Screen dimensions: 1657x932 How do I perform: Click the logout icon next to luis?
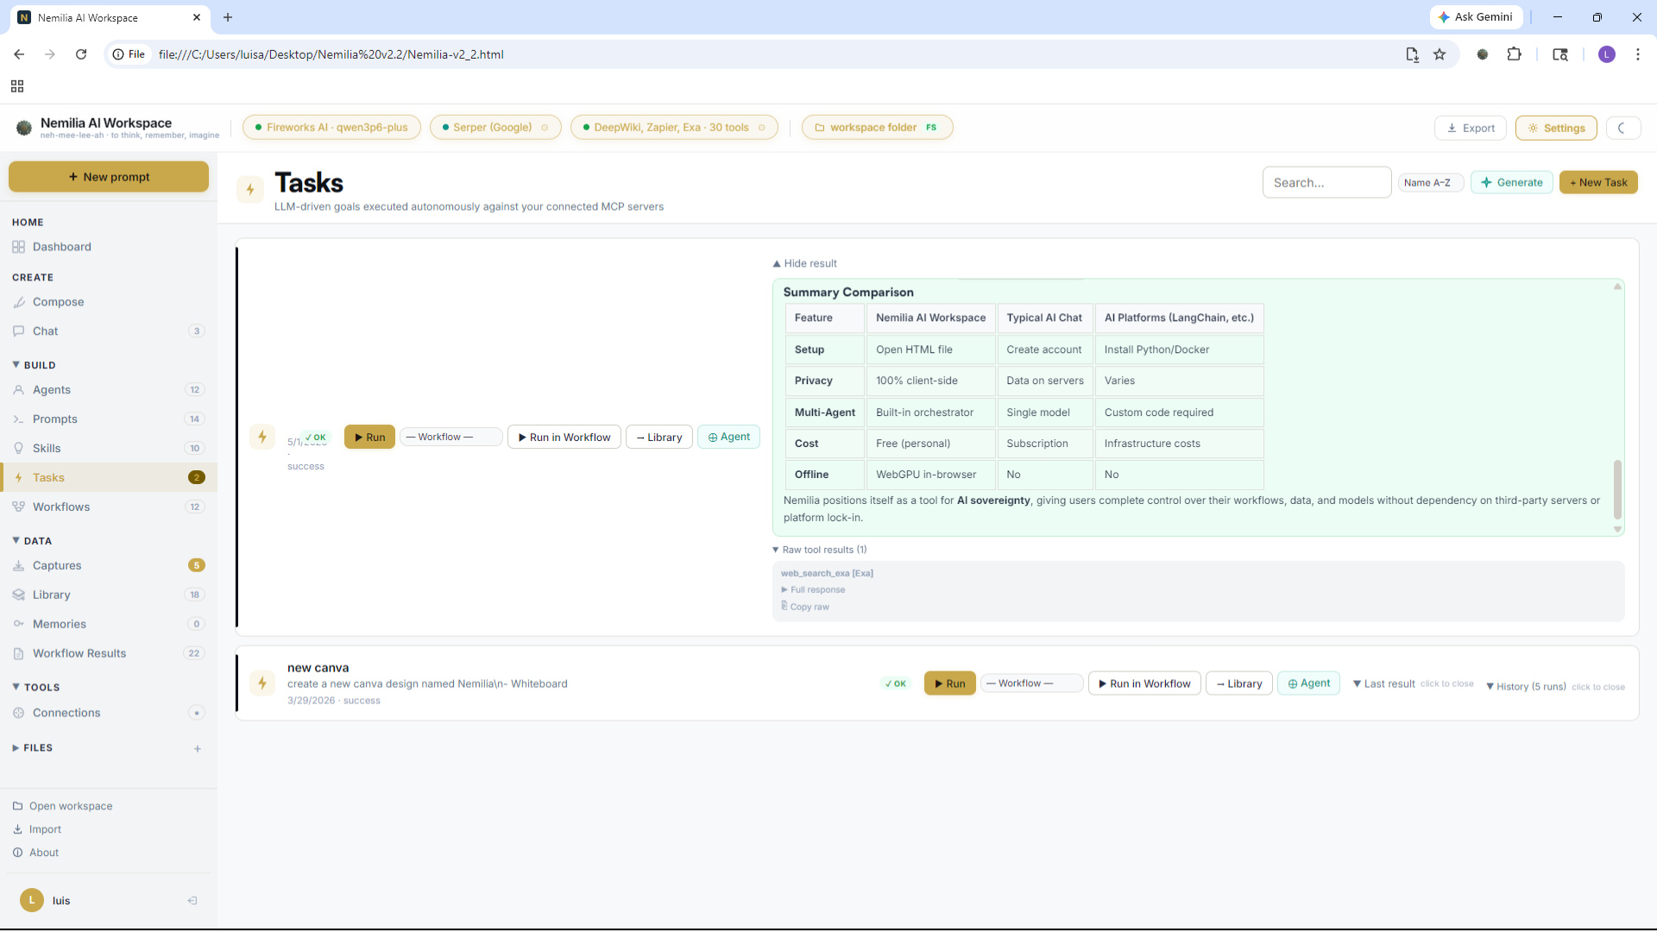tap(192, 901)
